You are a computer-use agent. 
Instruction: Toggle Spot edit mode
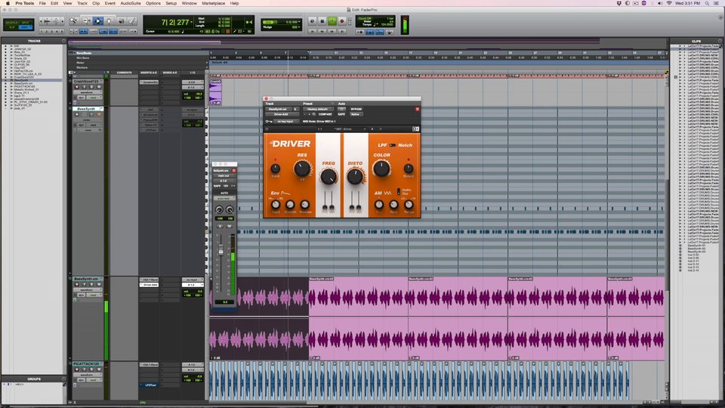(x=26, y=23)
